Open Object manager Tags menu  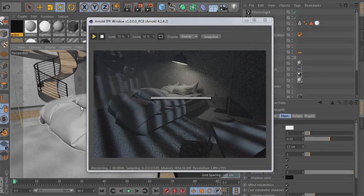(x=297, y=5)
